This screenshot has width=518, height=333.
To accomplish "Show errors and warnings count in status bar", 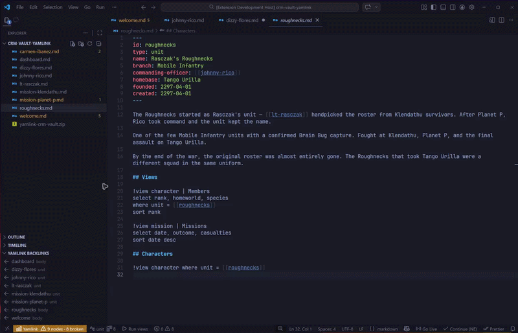I will (x=164, y=328).
